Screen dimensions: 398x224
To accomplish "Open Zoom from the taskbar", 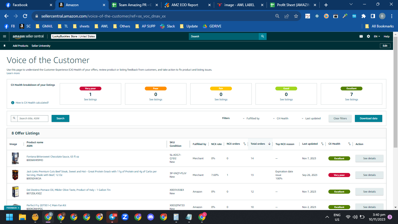I will point(125,217).
